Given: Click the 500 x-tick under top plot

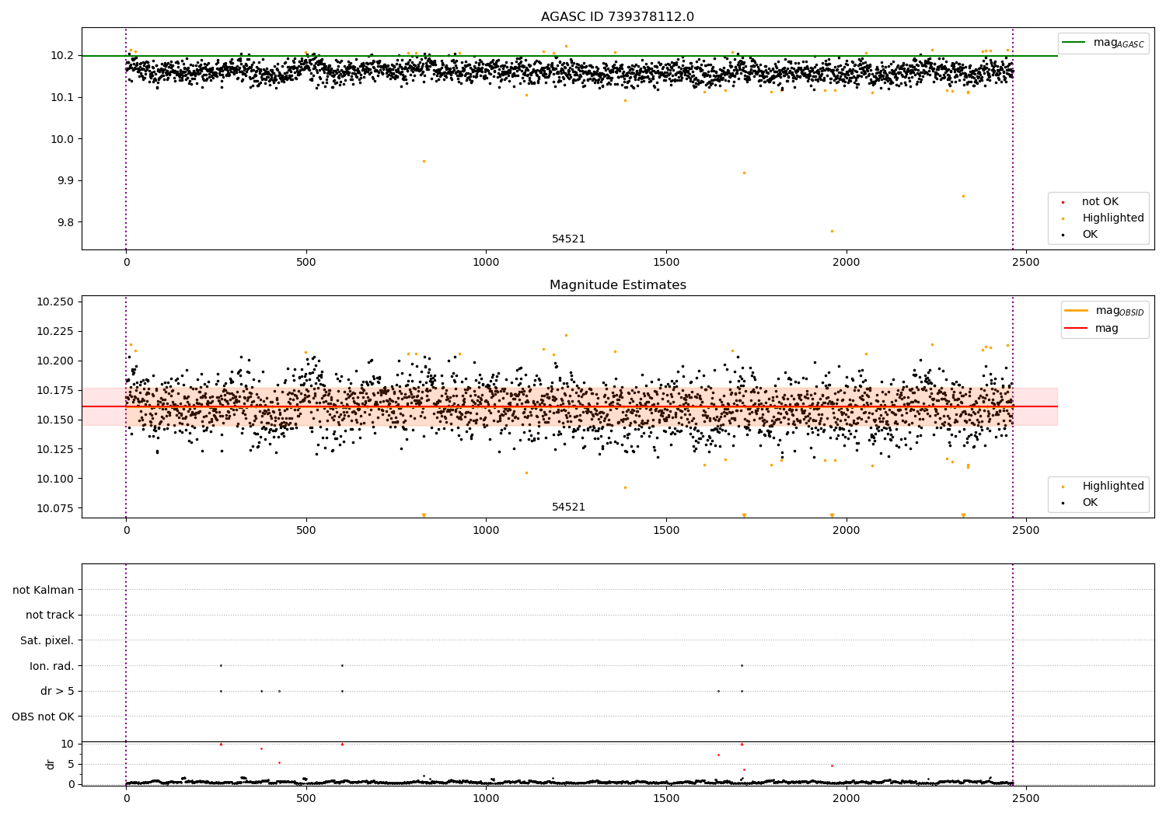Looking at the screenshot, I should tap(306, 263).
